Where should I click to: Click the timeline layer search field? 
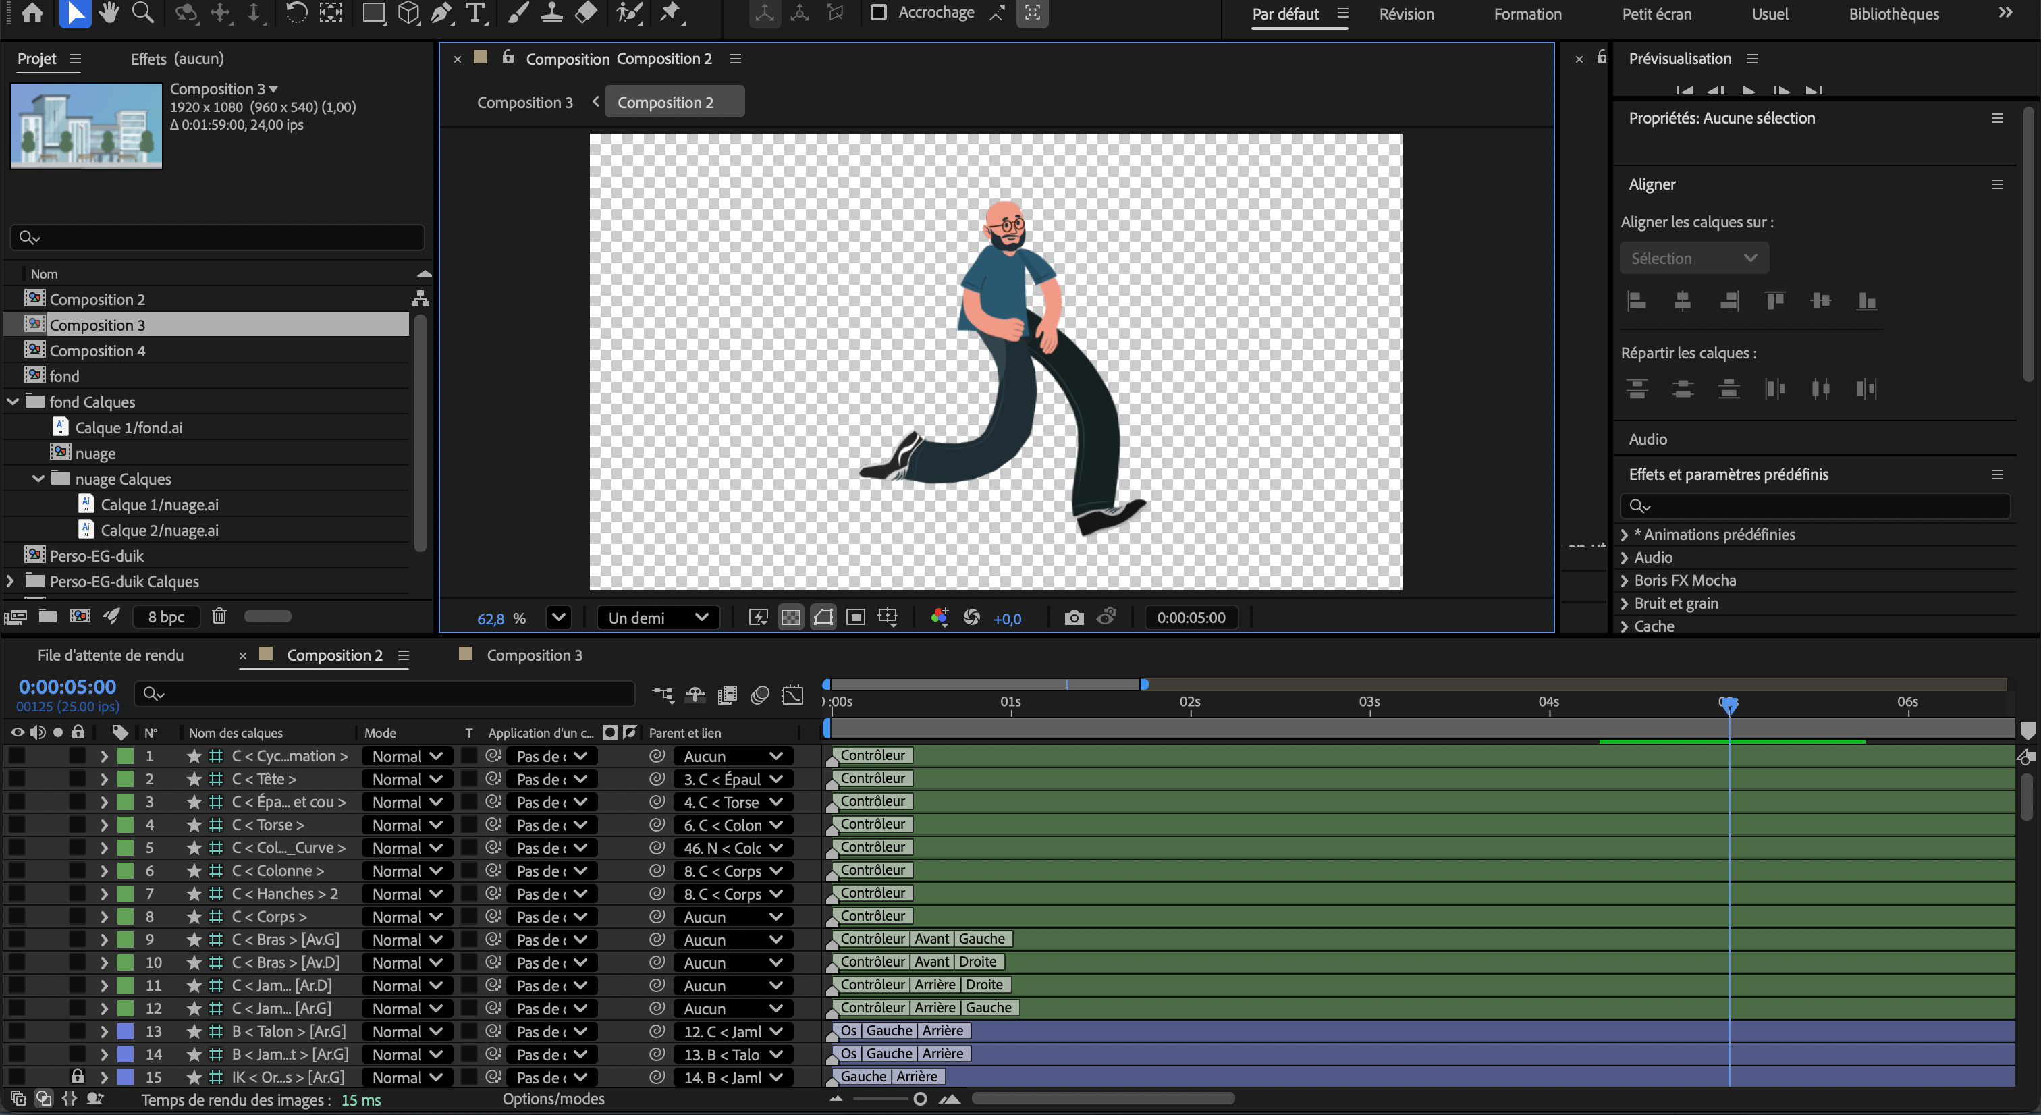[385, 695]
